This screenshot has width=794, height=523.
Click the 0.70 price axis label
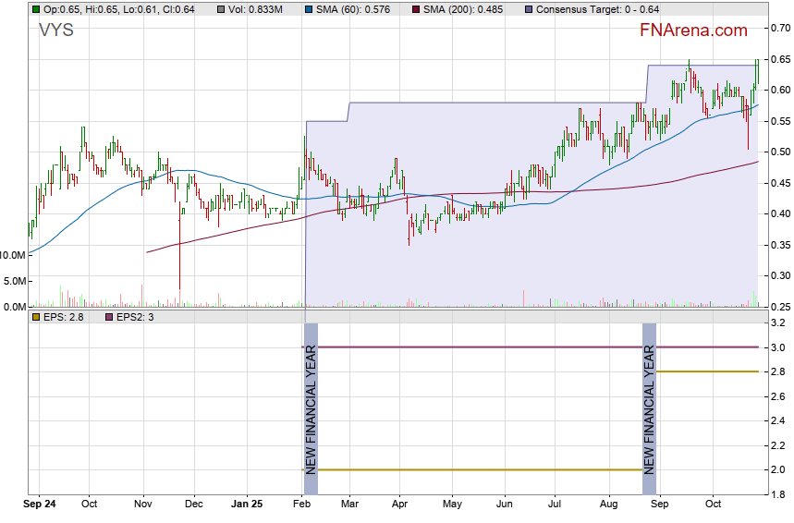coord(780,29)
